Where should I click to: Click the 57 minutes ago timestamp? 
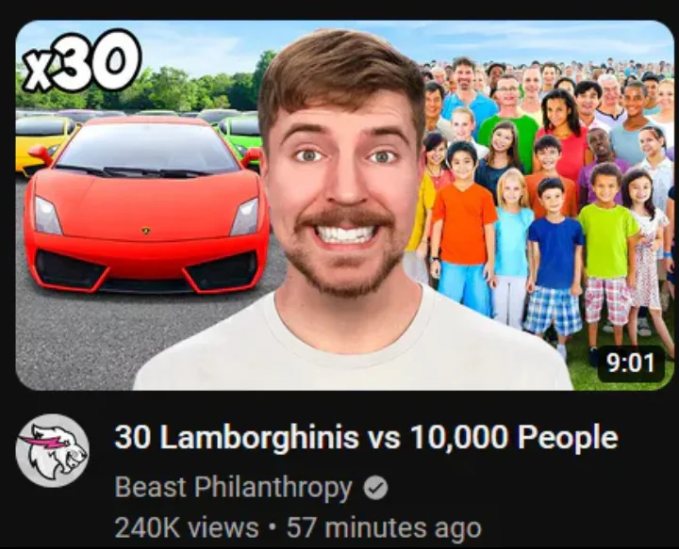pyautogui.click(x=384, y=528)
